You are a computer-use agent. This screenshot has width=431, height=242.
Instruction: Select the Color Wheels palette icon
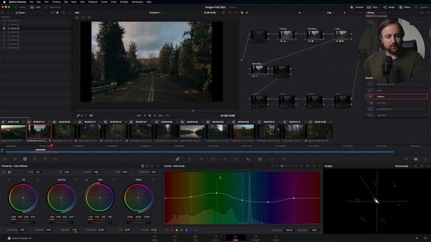[25, 159]
